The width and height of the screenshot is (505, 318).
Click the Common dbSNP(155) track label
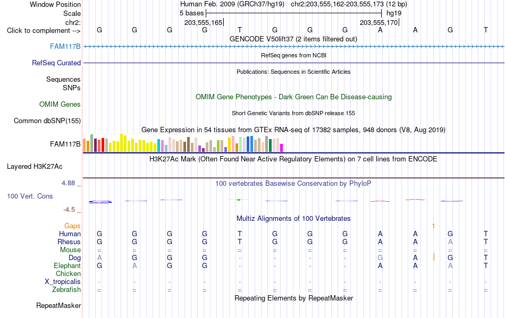click(x=47, y=121)
